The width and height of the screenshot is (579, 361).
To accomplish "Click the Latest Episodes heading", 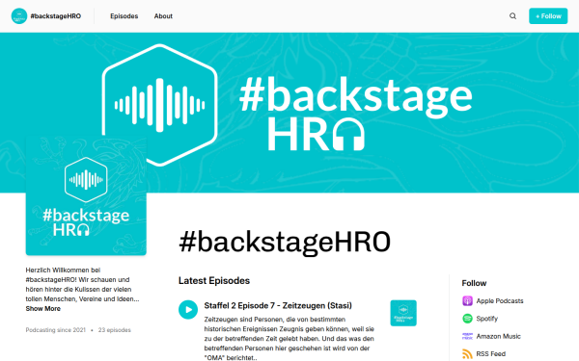I will 214,281.
